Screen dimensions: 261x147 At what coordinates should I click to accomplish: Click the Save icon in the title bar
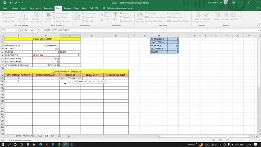tap(4, 3)
